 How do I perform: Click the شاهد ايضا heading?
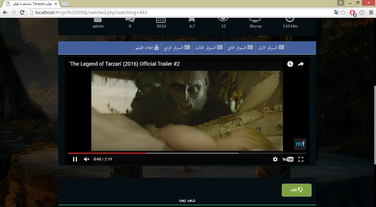(187, 200)
